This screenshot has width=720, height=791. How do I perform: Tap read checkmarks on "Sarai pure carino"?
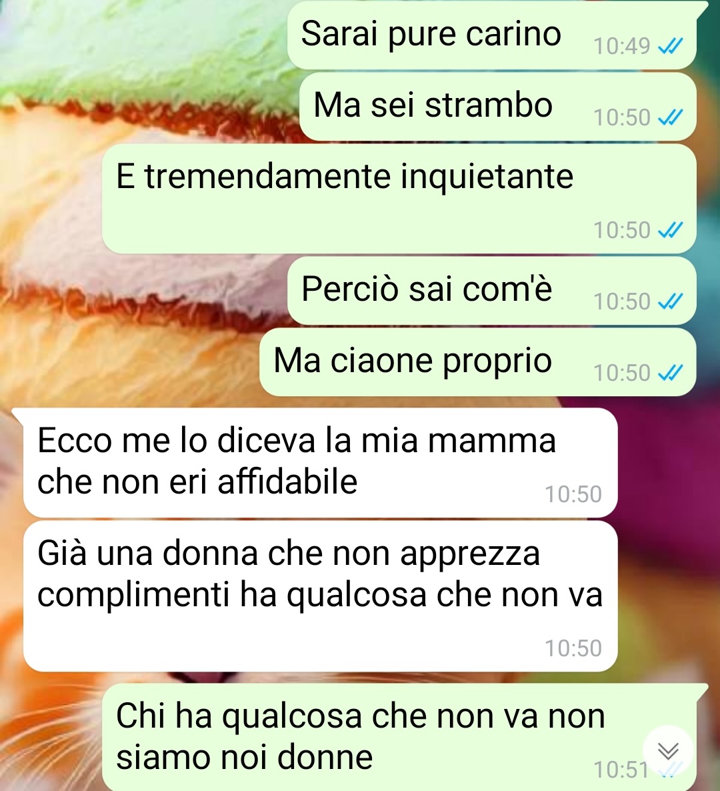pyautogui.click(x=671, y=46)
